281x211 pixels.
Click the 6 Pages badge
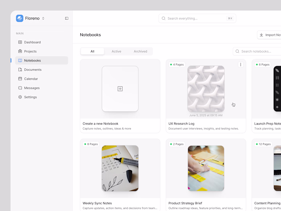point(263,65)
